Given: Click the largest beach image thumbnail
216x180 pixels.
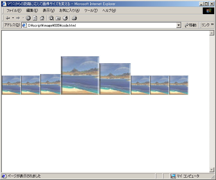Looking at the screenshot, I should click(80, 76).
